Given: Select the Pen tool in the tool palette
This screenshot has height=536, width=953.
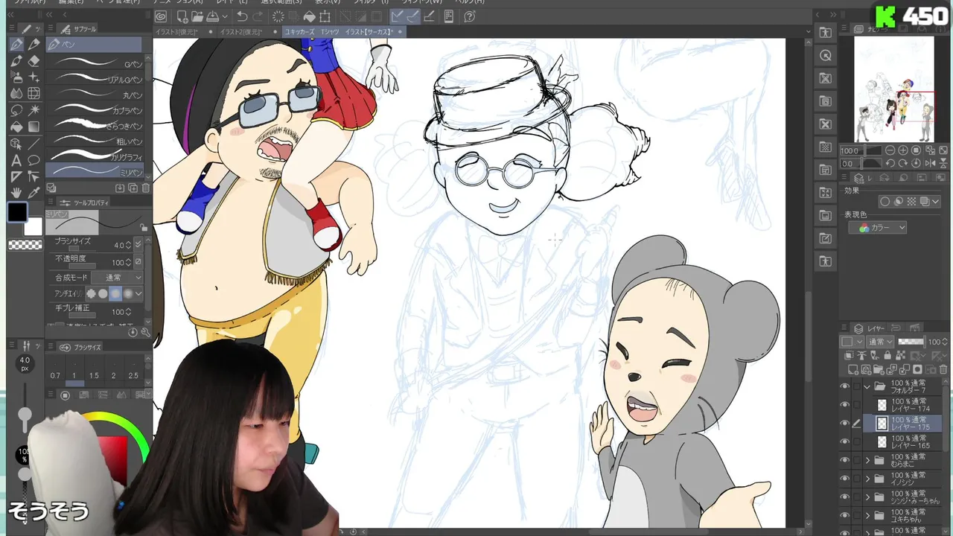Looking at the screenshot, I should point(16,45).
